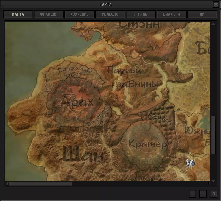This screenshot has height=201, width=221.
Task: Click the vertical scrollbar up arrow
Action: pyautogui.click(x=213, y=24)
